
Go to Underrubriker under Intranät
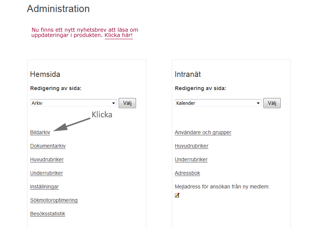point(191,160)
